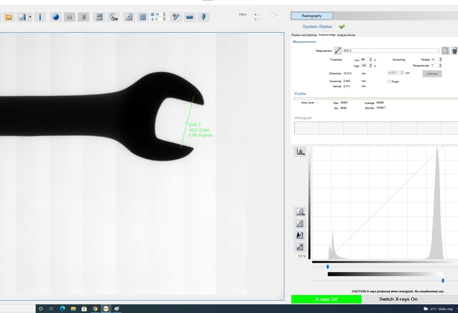Click the greyed square toolbar icon next to it
This screenshot has height=313, width=458.
83,17
